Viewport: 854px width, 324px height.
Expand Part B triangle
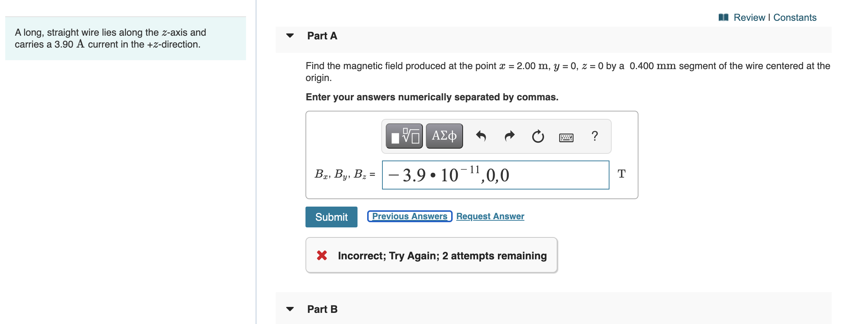pyautogui.click(x=290, y=309)
